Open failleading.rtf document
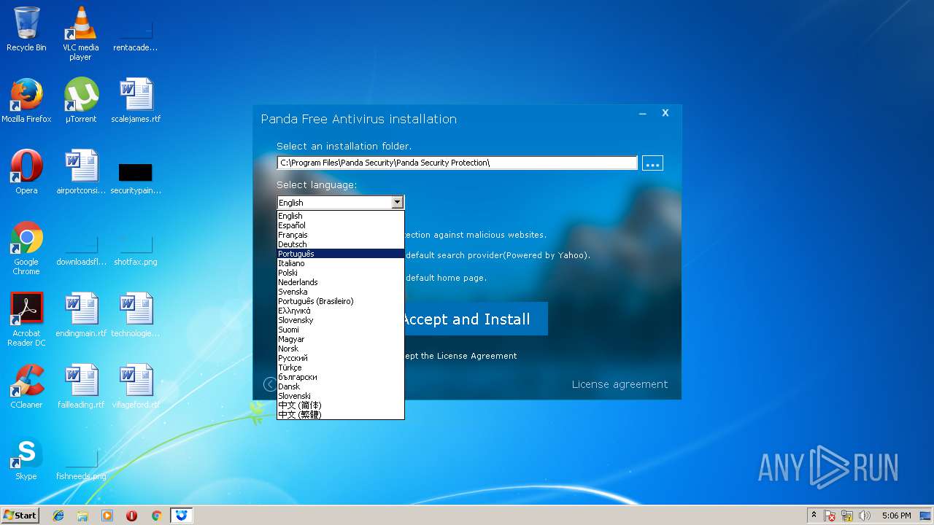This screenshot has height=525, width=934. click(81, 386)
